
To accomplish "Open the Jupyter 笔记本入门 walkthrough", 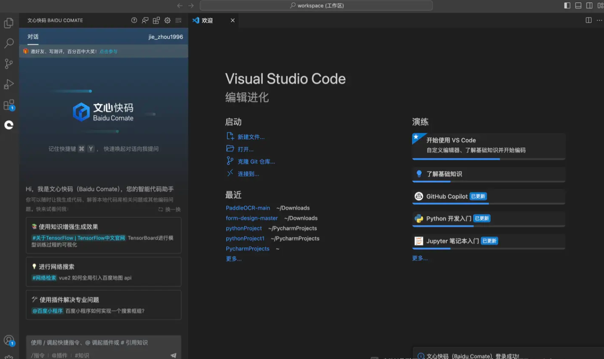I will (x=488, y=242).
